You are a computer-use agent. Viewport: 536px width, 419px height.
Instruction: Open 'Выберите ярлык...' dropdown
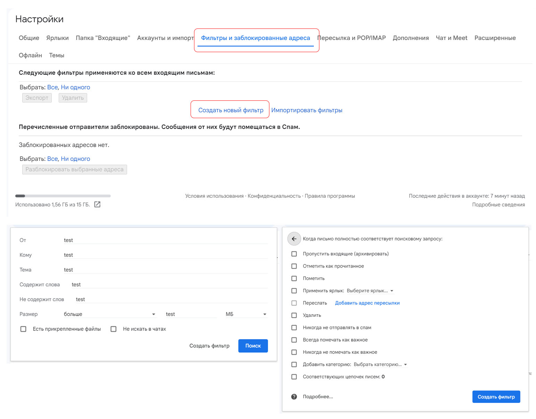pos(370,291)
